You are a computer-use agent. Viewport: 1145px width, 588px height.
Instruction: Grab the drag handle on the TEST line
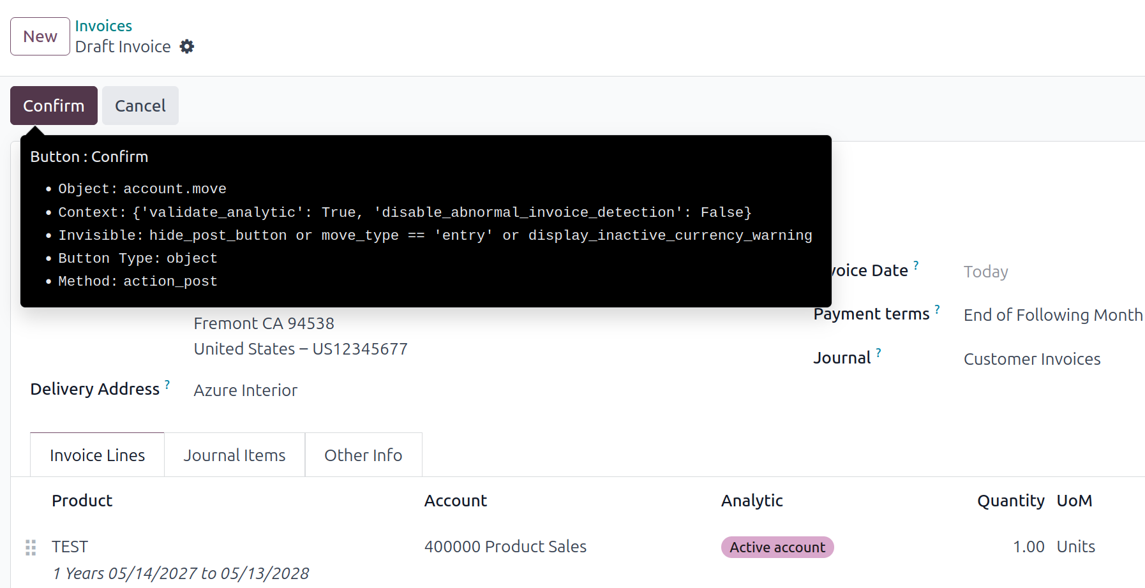[31, 547]
